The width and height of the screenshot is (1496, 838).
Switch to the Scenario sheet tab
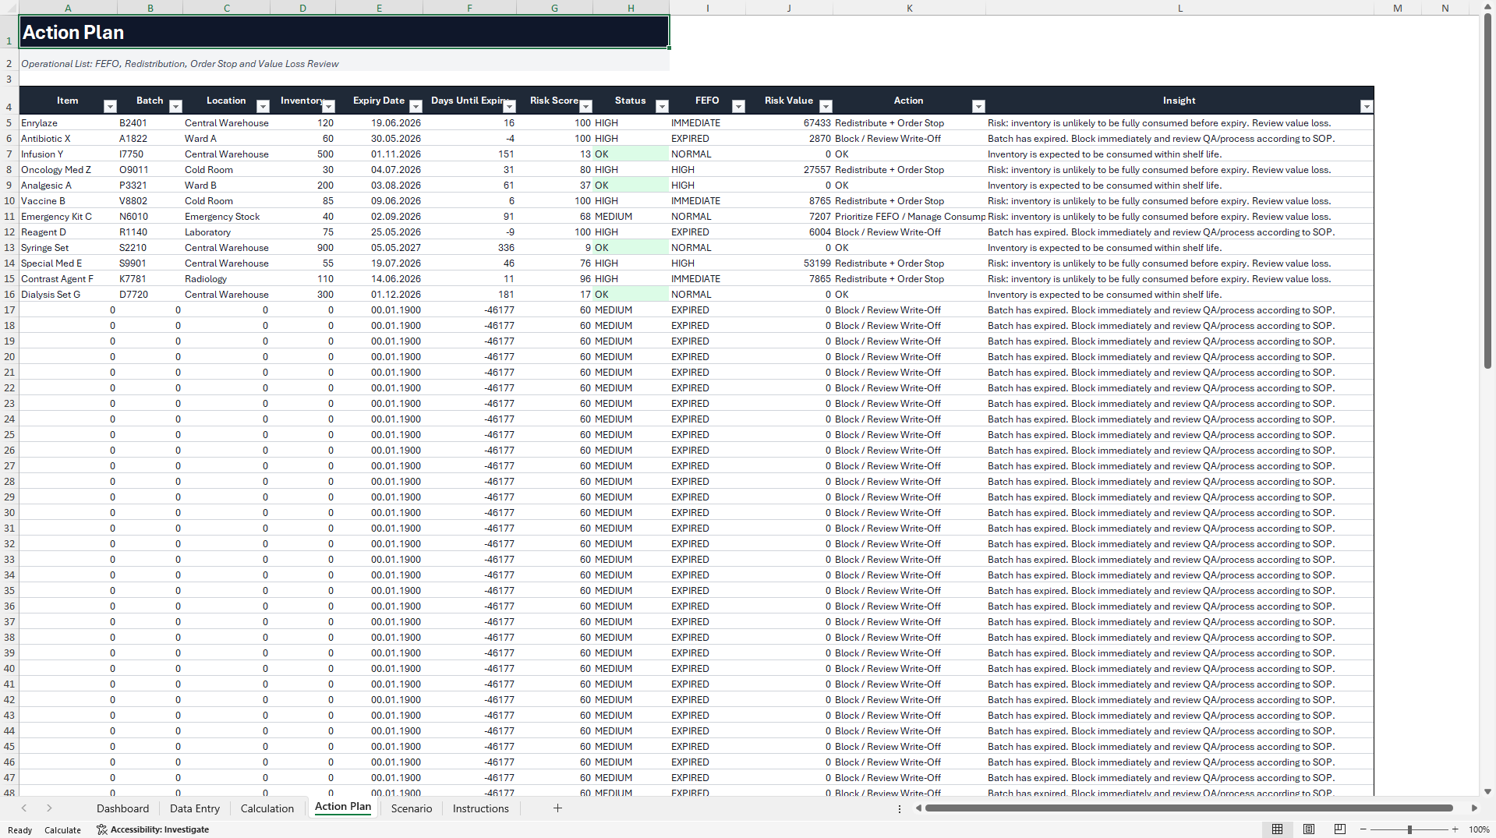pos(412,808)
